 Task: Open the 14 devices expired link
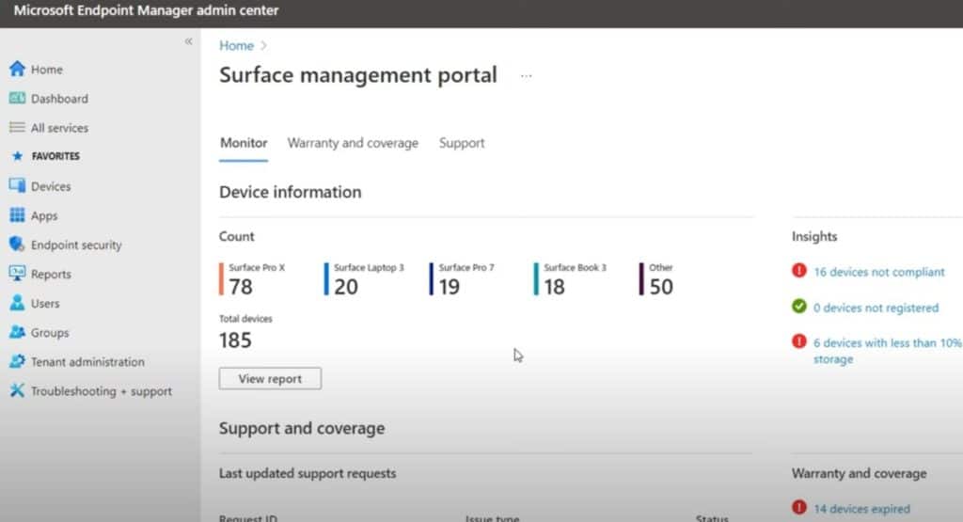861,509
